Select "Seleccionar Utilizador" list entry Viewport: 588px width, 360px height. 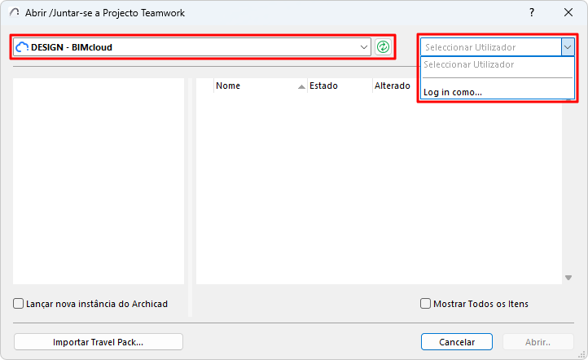(469, 64)
